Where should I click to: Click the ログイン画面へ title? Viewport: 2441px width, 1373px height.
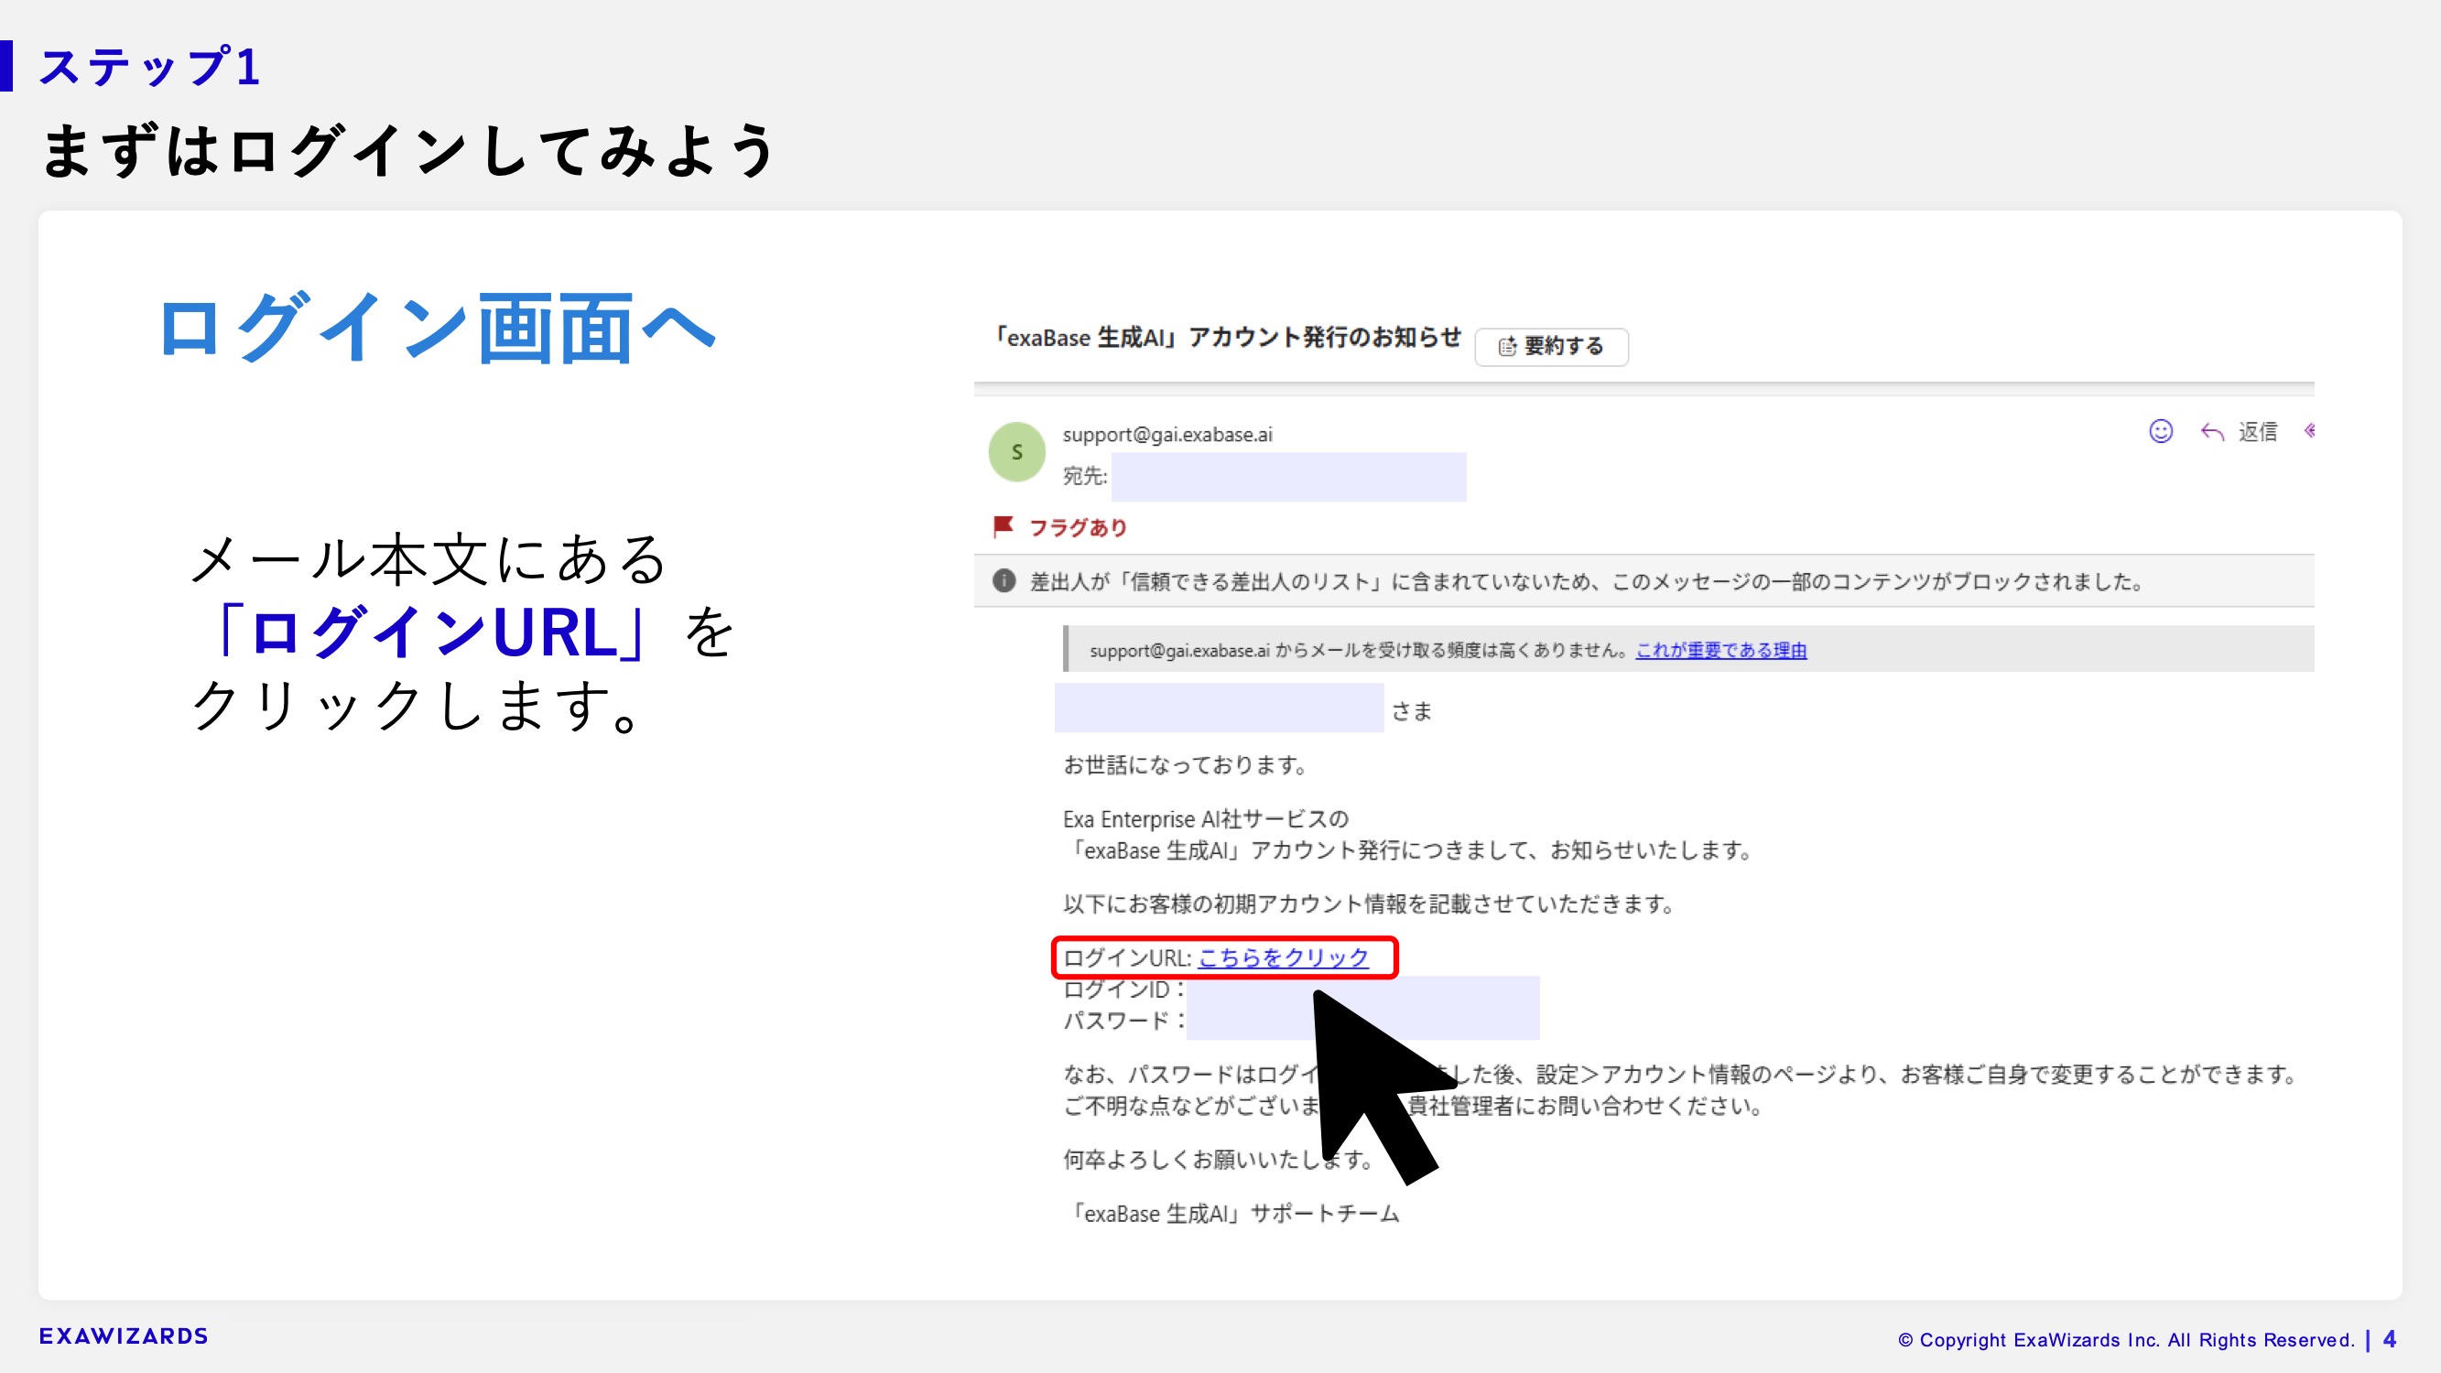point(438,329)
